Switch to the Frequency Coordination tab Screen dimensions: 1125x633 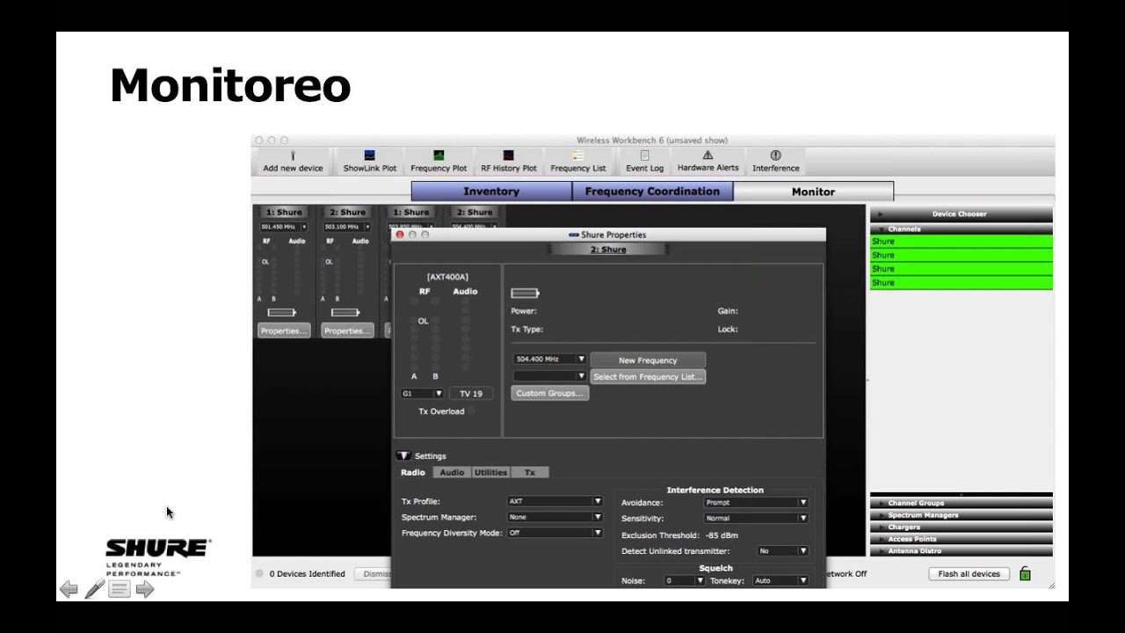(x=652, y=192)
